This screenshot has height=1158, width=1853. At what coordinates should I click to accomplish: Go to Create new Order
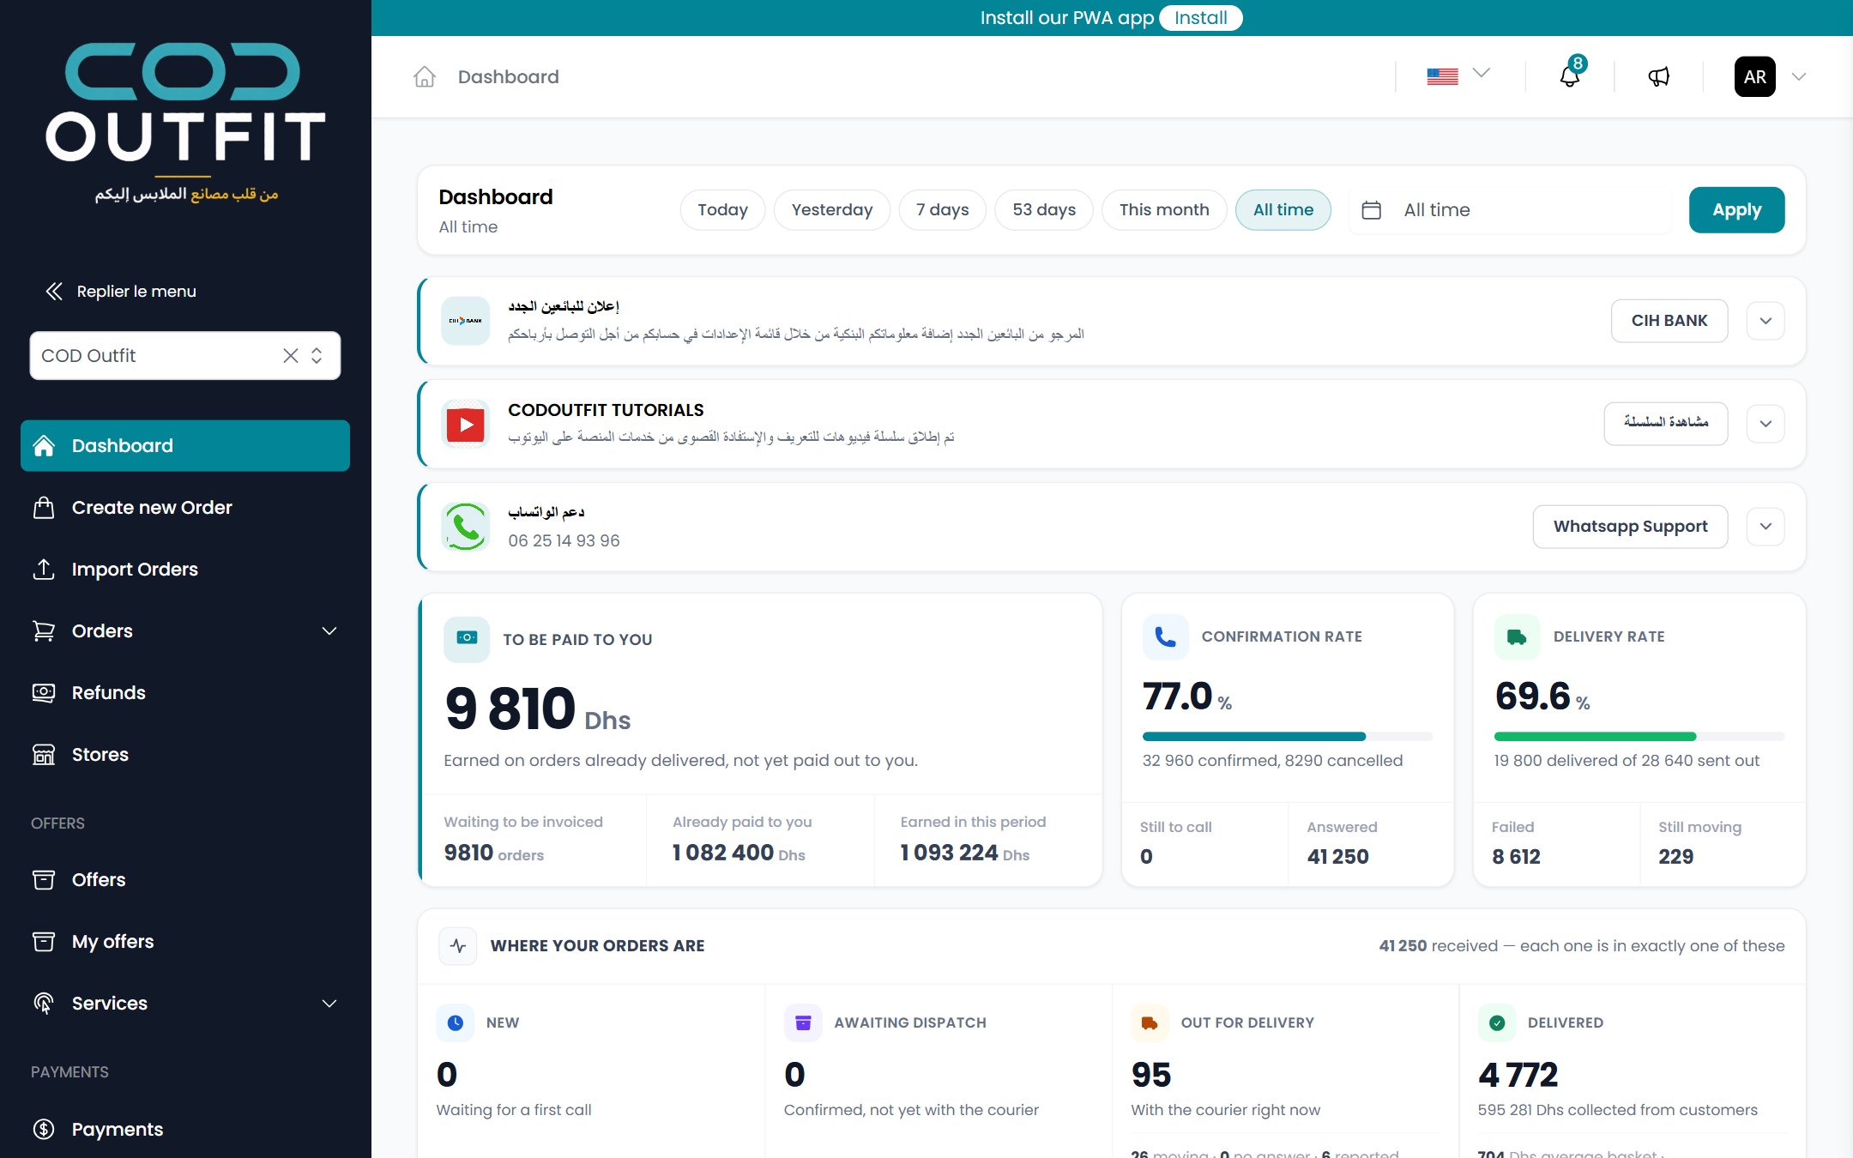(x=185, y=508)
